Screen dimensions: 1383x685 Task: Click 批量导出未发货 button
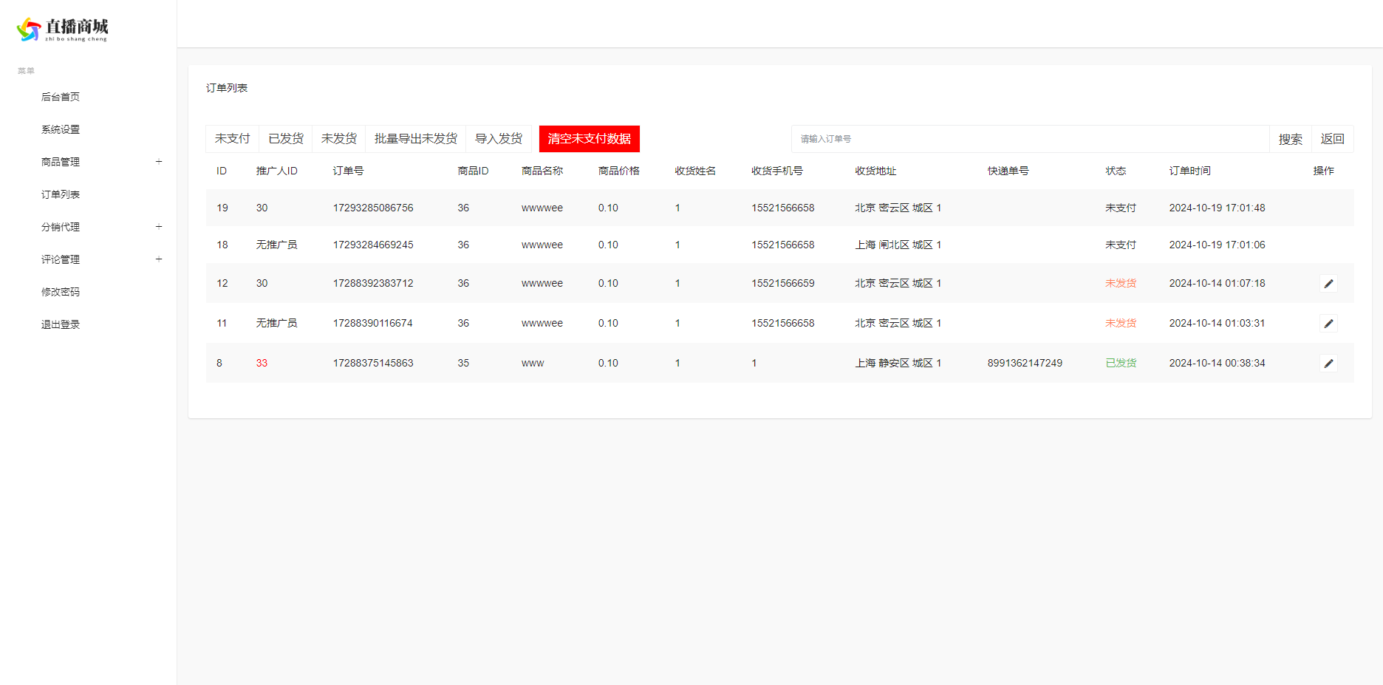416,139
